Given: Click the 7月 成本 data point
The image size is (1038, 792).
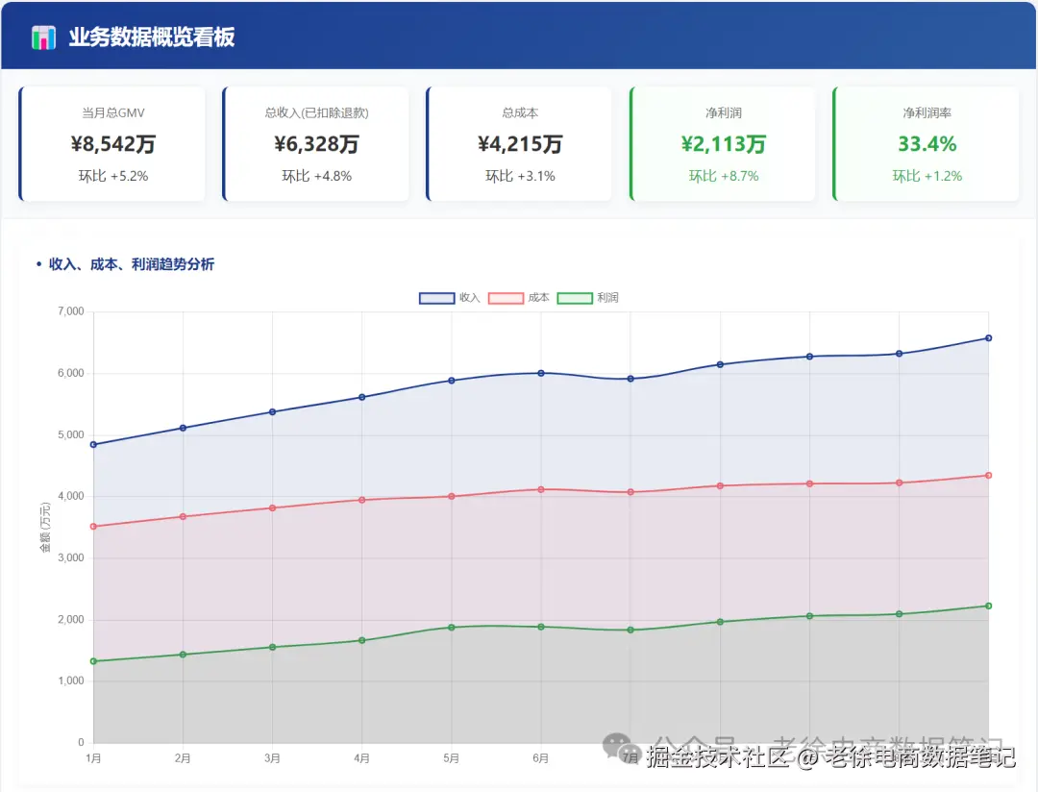Looking at the screenshot, I should pos(630,492).
